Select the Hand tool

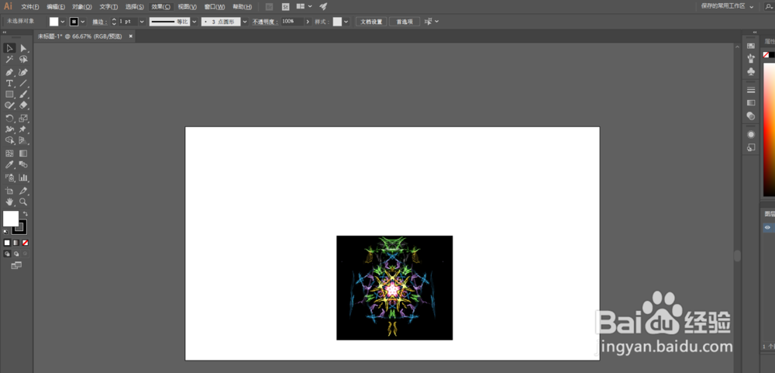[x=9, y=202]
